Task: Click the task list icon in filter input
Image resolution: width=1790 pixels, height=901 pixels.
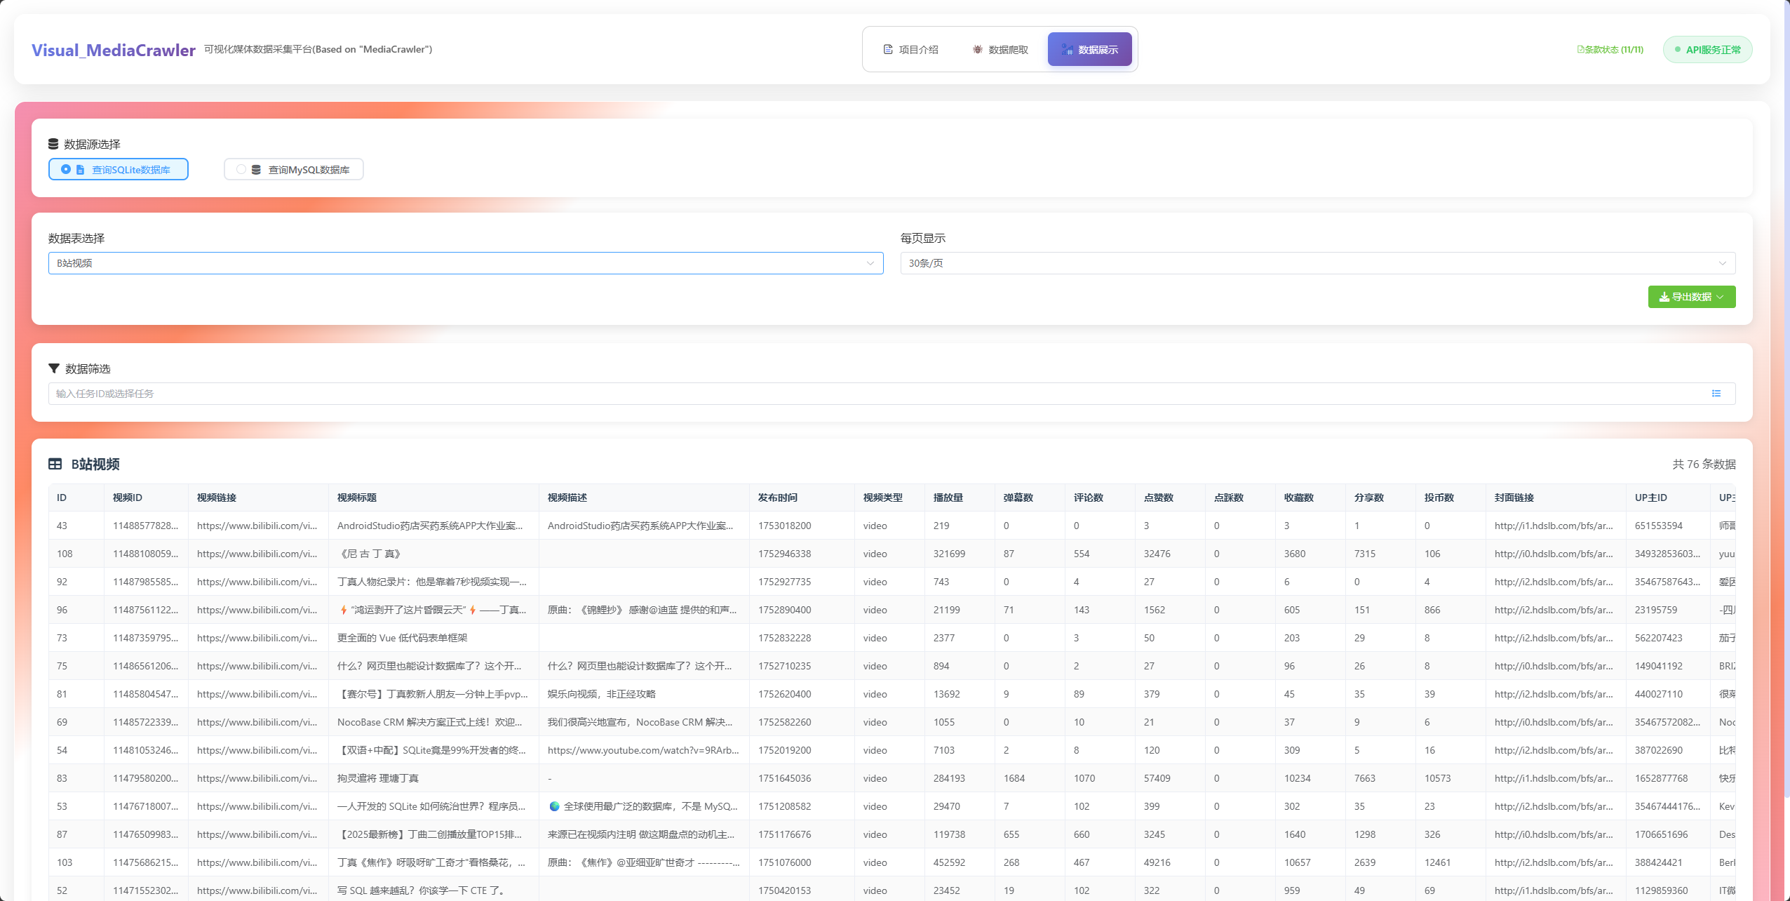Action: (1716, 394)
